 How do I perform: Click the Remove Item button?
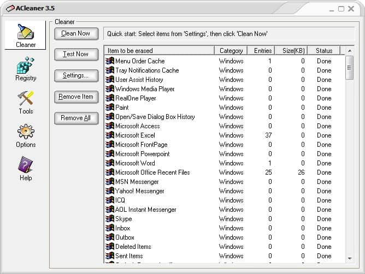click(76, 97)
